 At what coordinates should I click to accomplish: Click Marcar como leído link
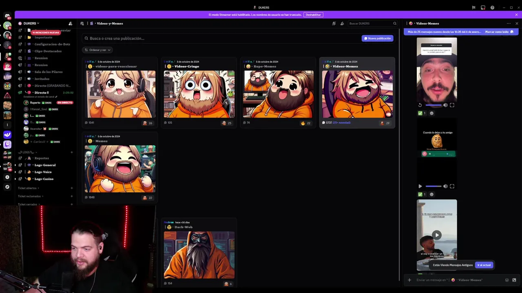pyautogui.click(x=499, y=32)
